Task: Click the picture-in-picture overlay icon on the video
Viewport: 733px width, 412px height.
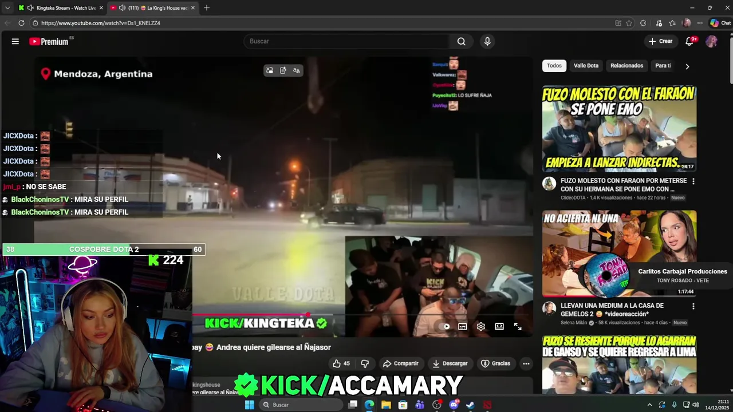Action: [x=270, y=70]
